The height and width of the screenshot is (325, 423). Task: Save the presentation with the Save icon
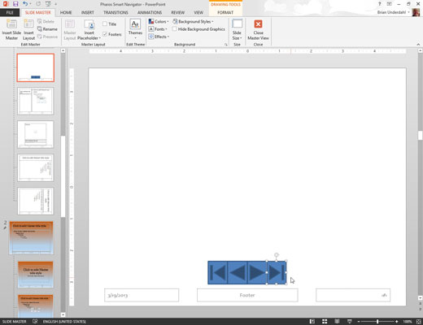(x=15, y=4)
